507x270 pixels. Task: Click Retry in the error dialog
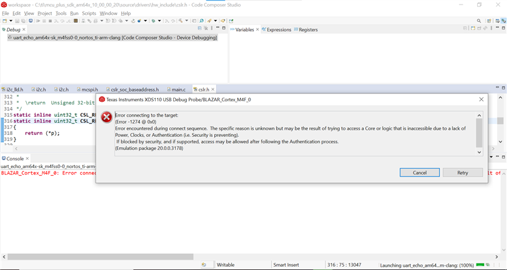(463, 173)
